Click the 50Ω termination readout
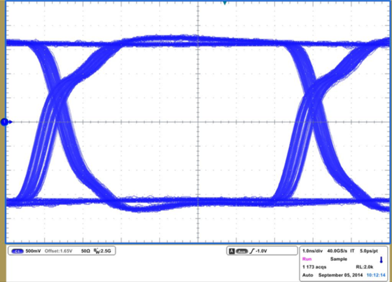The image size is (392, 282). point(85,251)
